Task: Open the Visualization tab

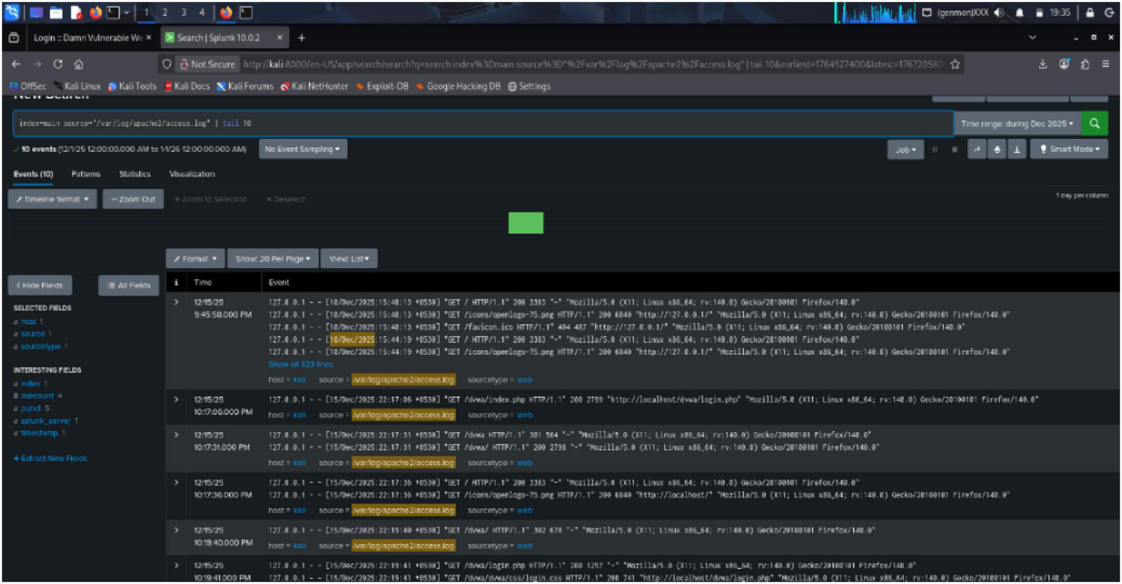Action: click(192, 174)
